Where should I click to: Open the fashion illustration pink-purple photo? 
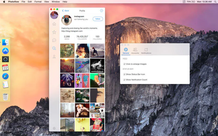[82, 81]
